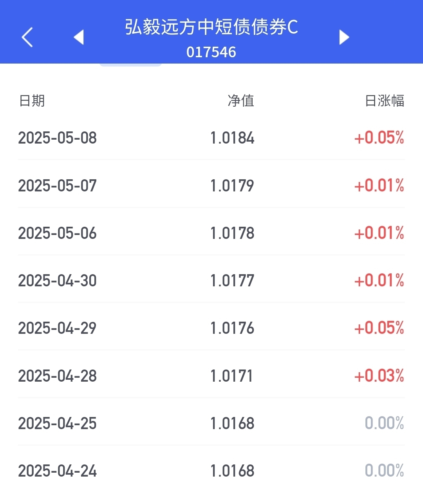Go to previous fund with left triangle
This screenshot has height=486, width=423.
tap(79, 37)
